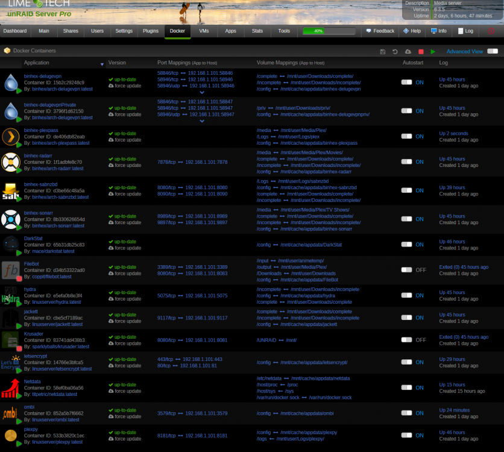Viewport: 504px width, 452px height.
Task: Click the Up 24 minutes log for ombi
Action: click(454, 410)
